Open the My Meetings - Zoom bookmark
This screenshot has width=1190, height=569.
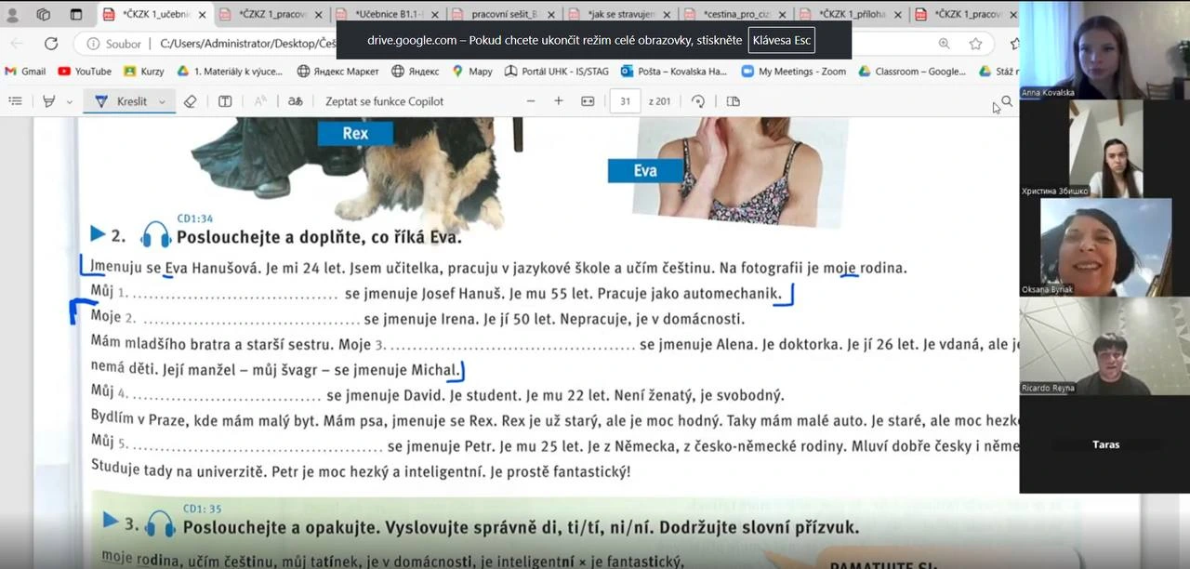792,71
